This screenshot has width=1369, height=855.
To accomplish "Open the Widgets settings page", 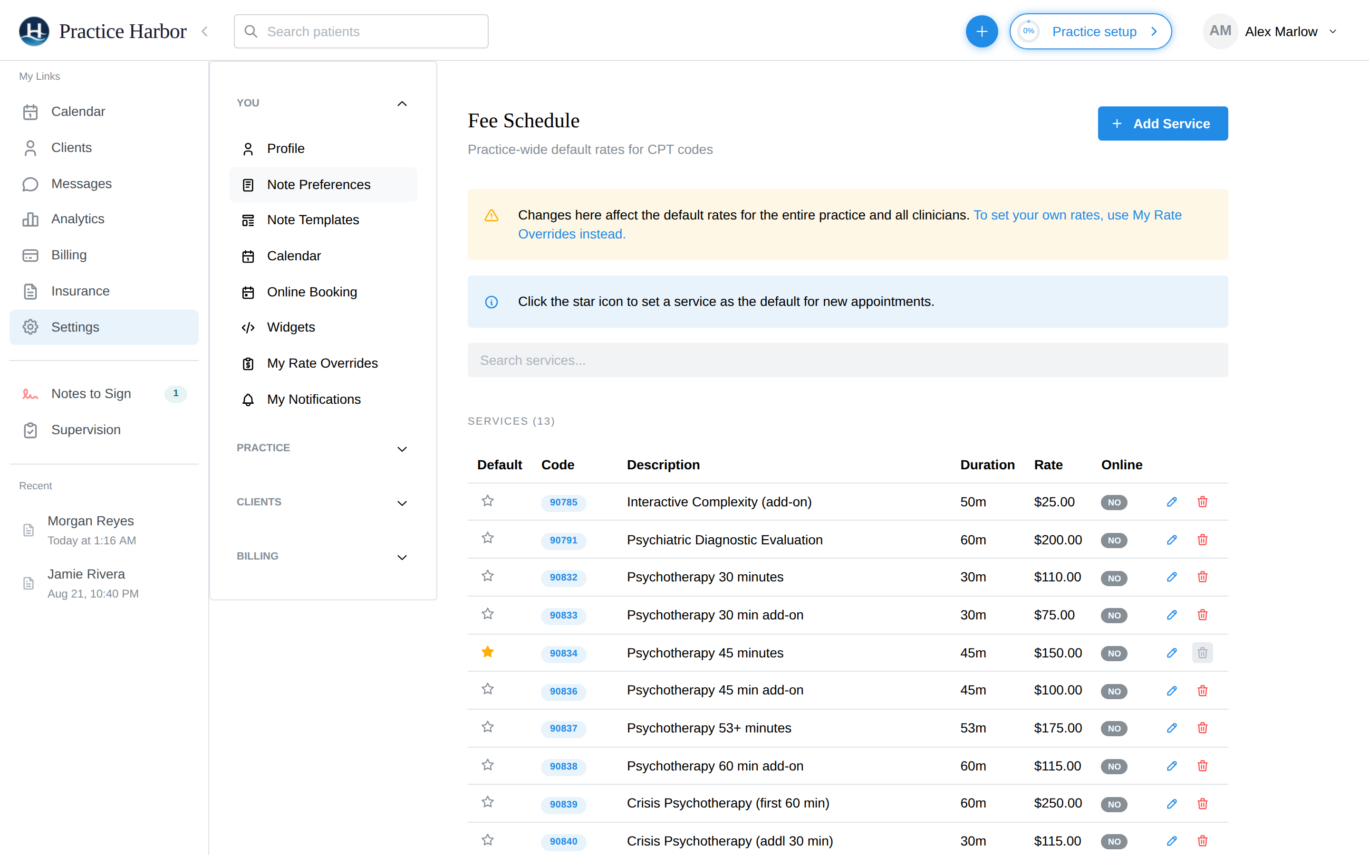I will point(323,327).
